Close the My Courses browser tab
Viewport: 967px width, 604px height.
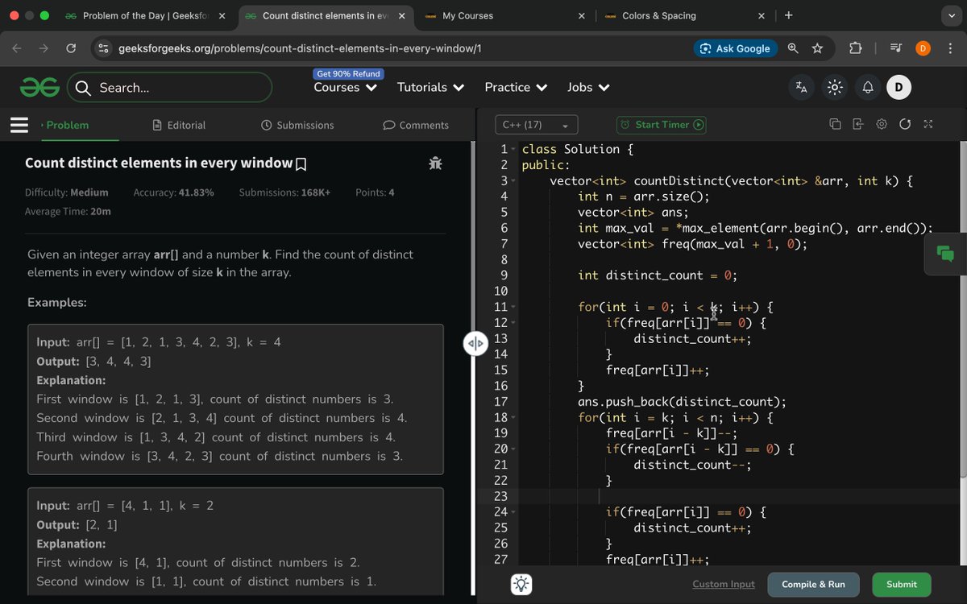[581, 15]
